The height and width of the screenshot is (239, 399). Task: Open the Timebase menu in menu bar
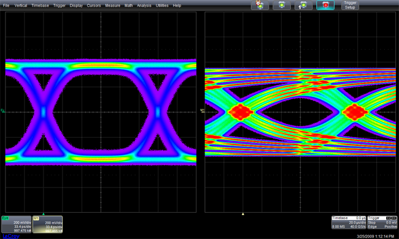(40, 6)
